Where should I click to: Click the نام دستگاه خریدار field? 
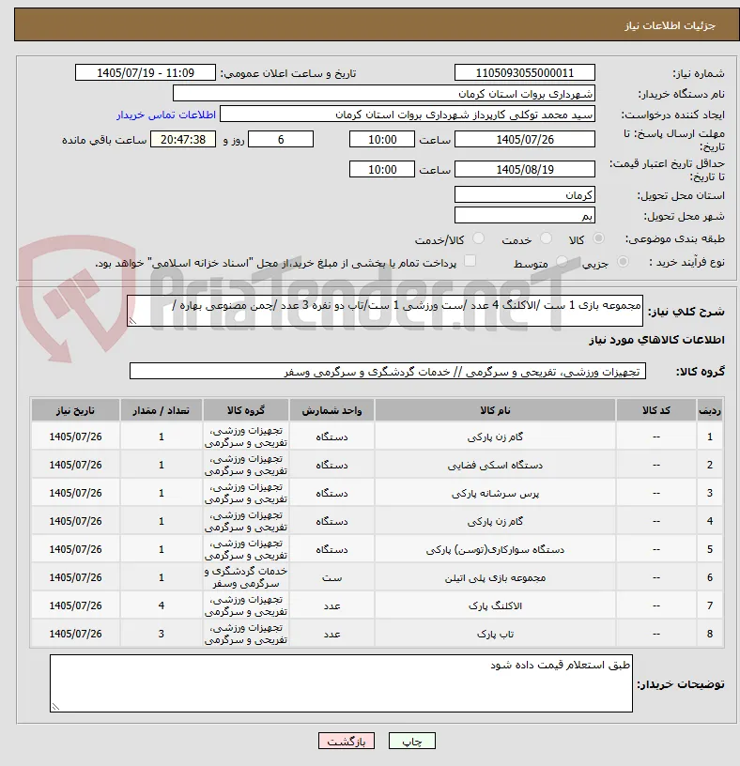tap(384, 94)
